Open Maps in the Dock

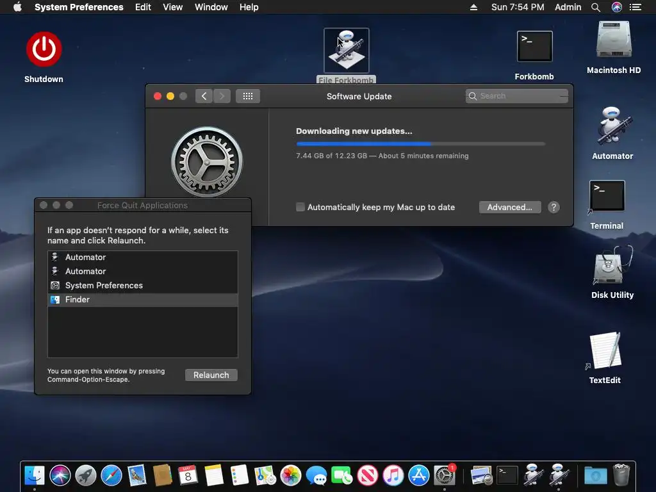[265, 476]
